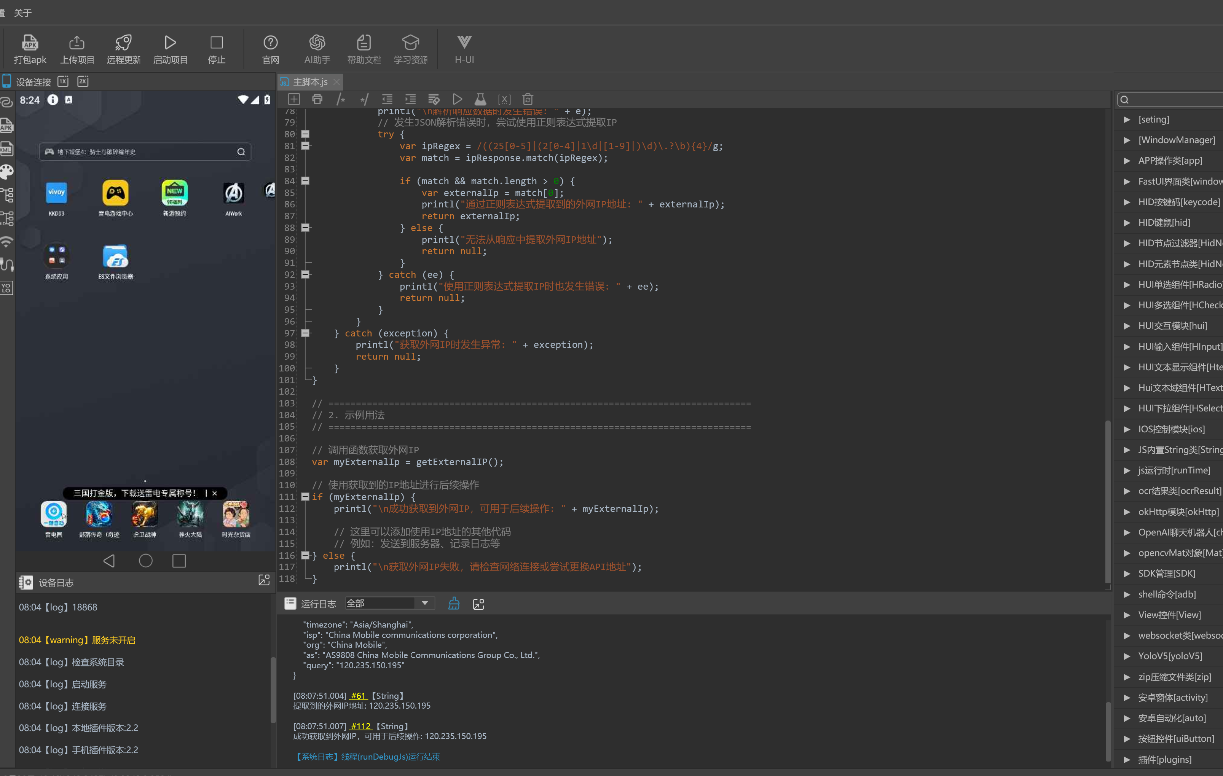
Task: Collapse the code fold at line 111
Action: coord(305,497)
